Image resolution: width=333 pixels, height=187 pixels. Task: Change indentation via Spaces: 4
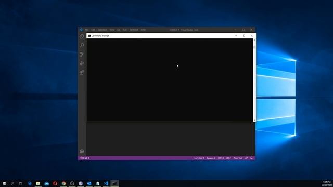211,158
